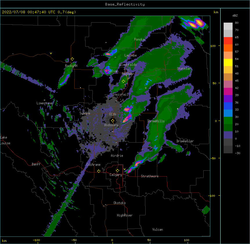
Task: Click the Olds label
Action: tap(113, 114)
